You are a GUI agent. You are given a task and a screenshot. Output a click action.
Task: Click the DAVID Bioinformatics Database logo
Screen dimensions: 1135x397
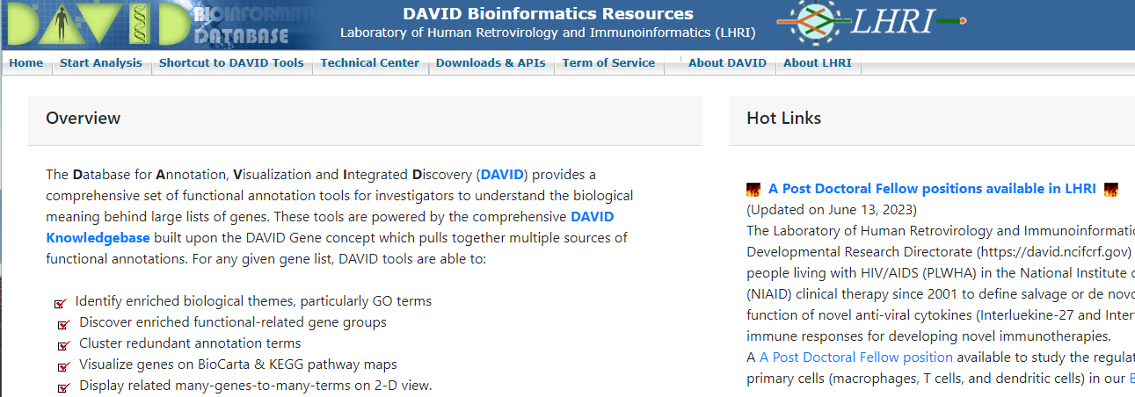pyautogui.click(x=158, y=24)
